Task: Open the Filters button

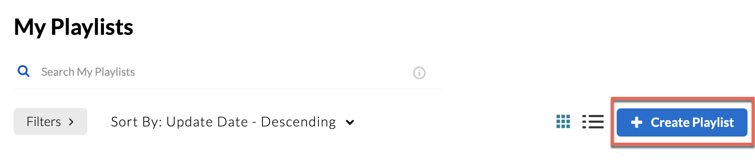Action: coord(50,121)
